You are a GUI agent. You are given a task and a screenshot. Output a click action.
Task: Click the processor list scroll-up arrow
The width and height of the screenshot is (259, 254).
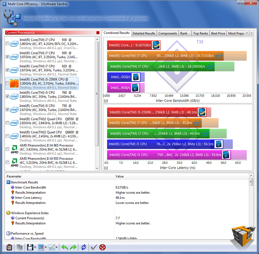click(x=97, y=39)
